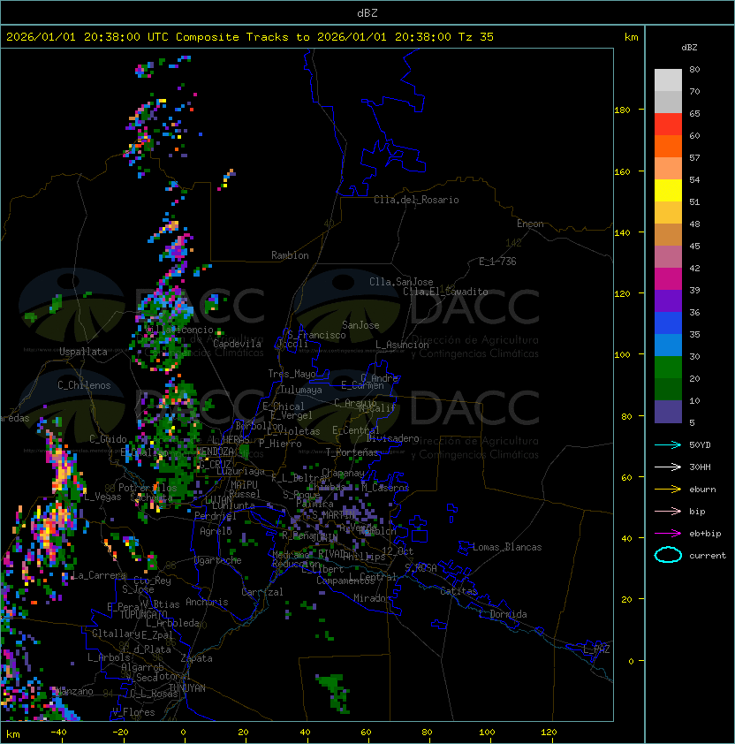Select the light orange 57–54 dBZ swatch

(668, 169)
